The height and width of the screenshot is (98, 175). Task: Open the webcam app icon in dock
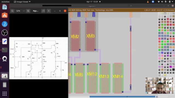pyautogui.click(x=5, y=59)
